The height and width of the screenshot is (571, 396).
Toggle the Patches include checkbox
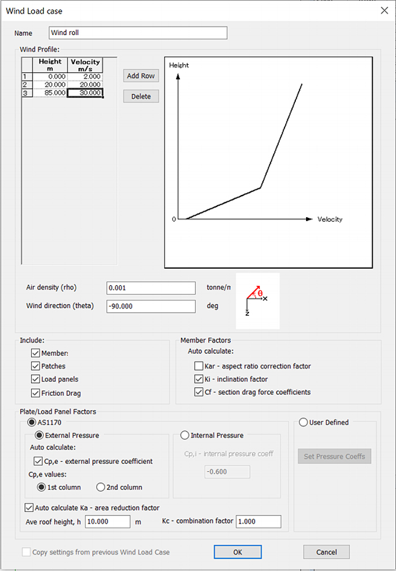35,366
